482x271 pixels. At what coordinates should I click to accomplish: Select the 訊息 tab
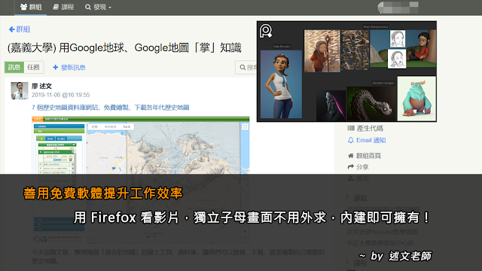pyautogui.click(x=14, y=67)
